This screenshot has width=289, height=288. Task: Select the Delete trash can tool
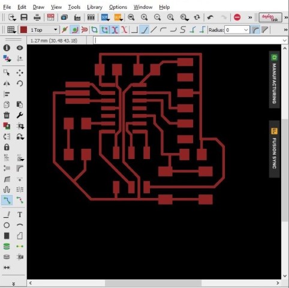pyautogui.click(x=7, y=115)
